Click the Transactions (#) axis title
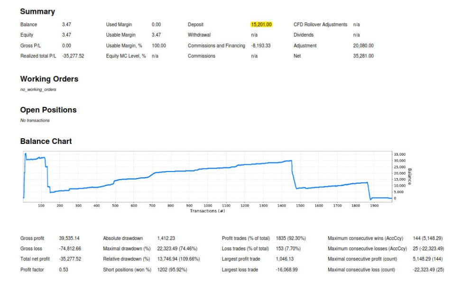 (207, 210)
